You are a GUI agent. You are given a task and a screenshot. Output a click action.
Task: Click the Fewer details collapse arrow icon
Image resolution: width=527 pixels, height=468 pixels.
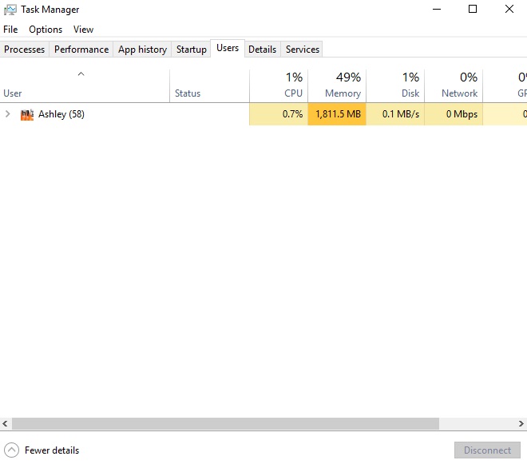pyautogui.click(x=11, y=450)
